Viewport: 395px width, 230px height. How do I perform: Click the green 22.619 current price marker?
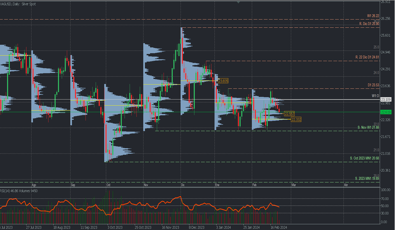[386, 112]
